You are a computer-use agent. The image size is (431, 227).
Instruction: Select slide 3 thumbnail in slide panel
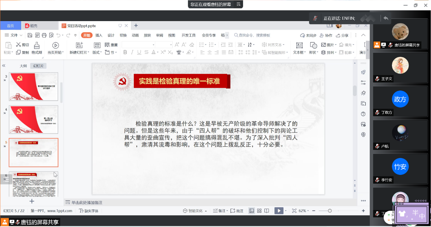click(x=33, y=87)
